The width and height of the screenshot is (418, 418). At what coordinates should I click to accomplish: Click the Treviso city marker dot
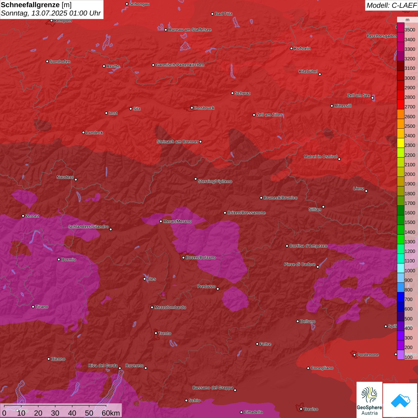pyautogui.click(x=301, y=409)
